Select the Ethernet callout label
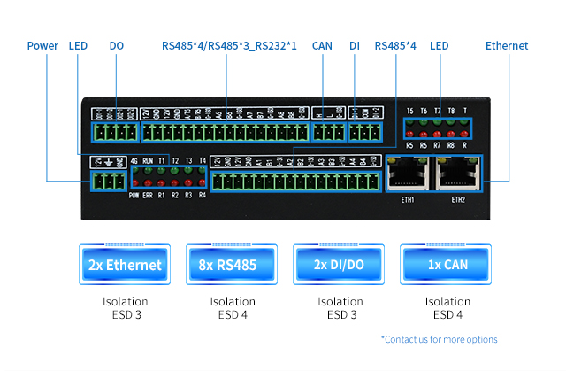 (x=507, y=46)
